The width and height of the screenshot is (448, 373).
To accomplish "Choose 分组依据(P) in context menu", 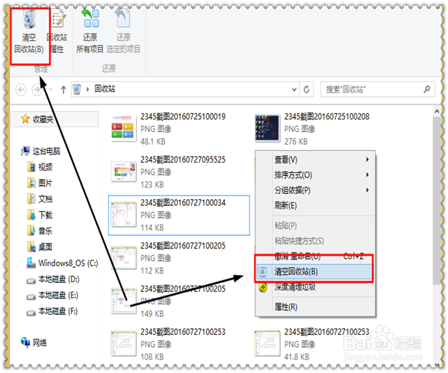I will (x=314, y=190).
